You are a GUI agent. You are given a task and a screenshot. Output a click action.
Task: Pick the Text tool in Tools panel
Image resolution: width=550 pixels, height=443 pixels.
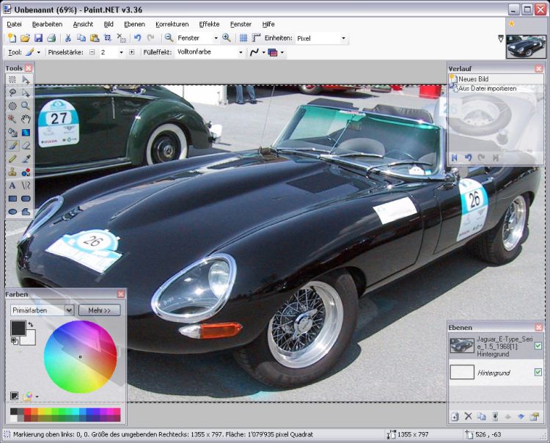(x=12, y=186)
